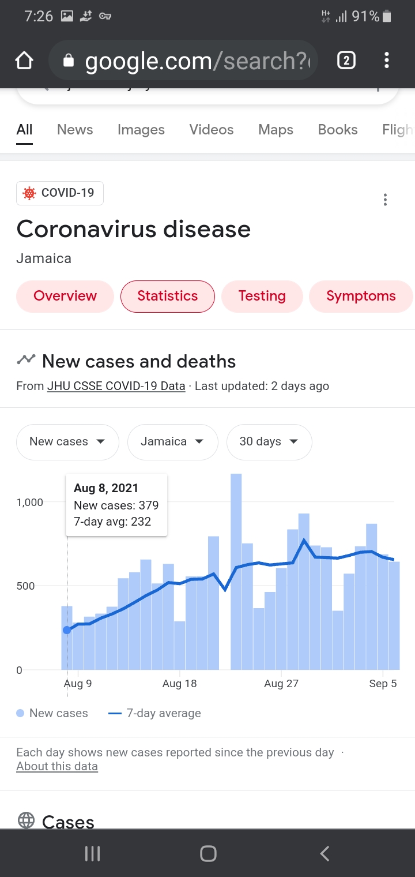
Task: Open the tab switcher showing 2 tabs
Action: click(346, 60)
